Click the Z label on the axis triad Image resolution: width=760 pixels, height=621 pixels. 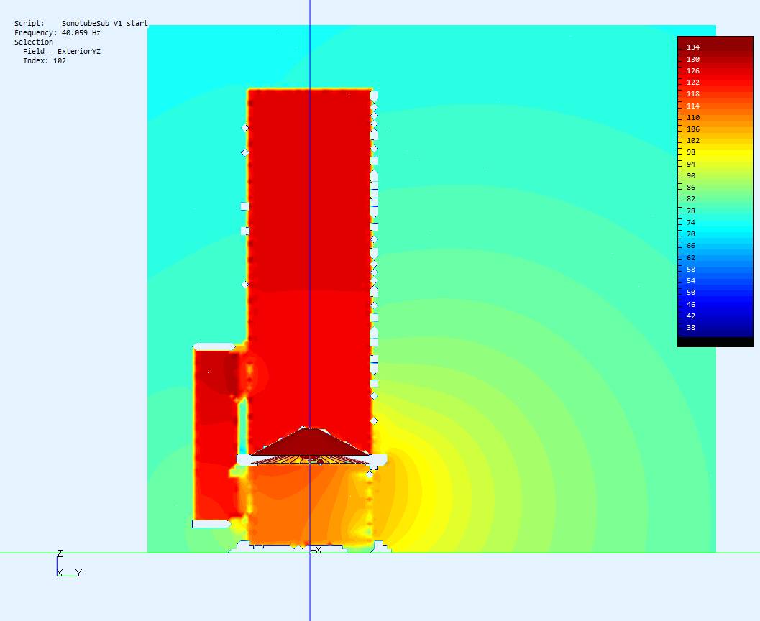point(60,553)
